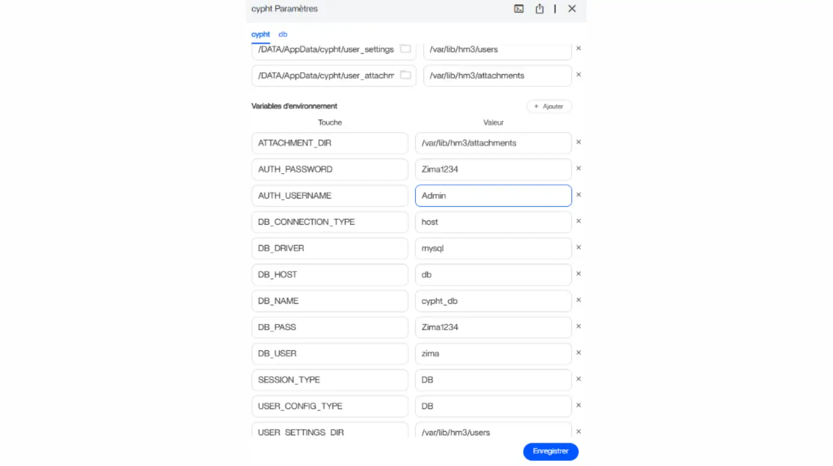This screenshot has width=833, height=466.
Task: Click the DB_CONNECTION_TYPE key field
Action: (329, 222)
